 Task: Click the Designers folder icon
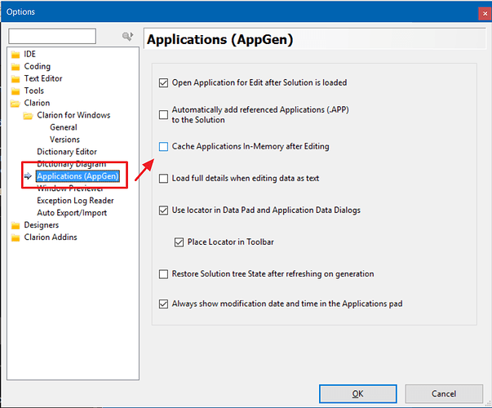coord(16,225)
